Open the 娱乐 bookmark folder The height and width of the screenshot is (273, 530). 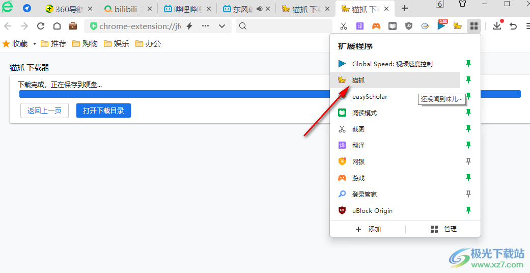[x=117, y=44]
